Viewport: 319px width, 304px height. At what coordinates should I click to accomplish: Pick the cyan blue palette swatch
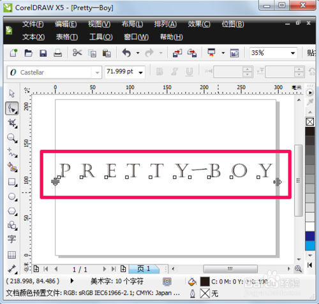pos(310,245)
